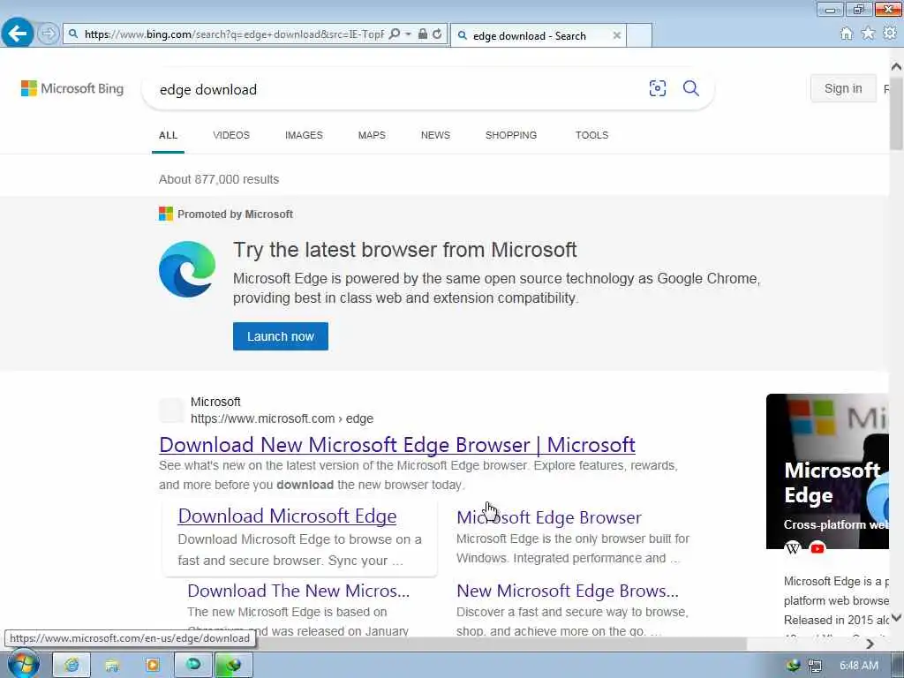Screen dimensions: 904x678
Task: Switch to the NEWS tab
Action: tap(435, 135)
